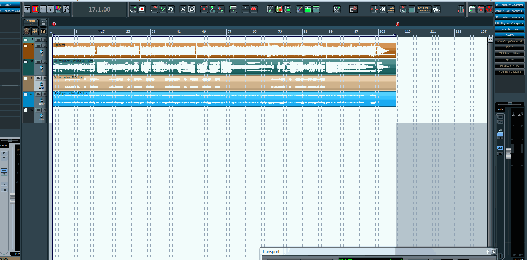The width and height of the screenshot is (527, 260).
Task: Click timeline marker 1 at start
Action: [x=54, y=24]
